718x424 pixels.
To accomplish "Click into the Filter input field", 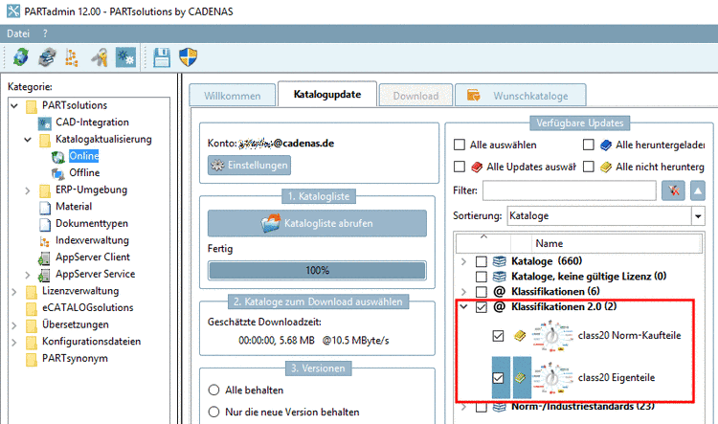I will click(570, 190).
